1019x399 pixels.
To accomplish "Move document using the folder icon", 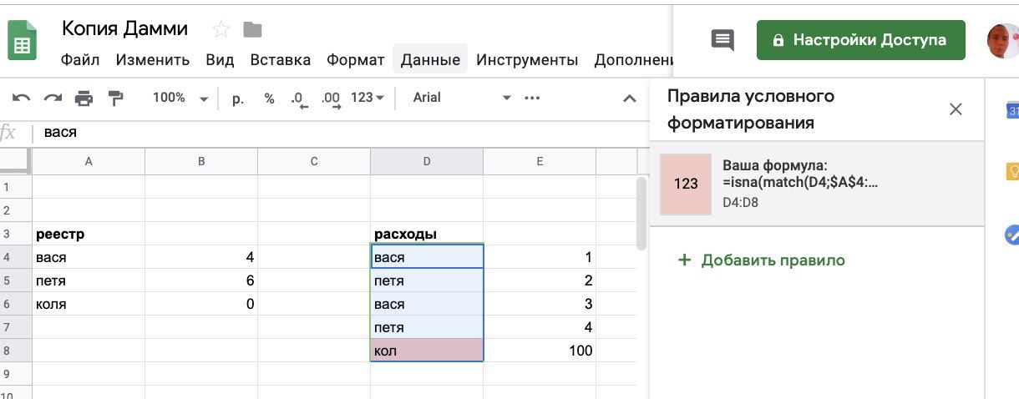I will (x=252, y=30).
